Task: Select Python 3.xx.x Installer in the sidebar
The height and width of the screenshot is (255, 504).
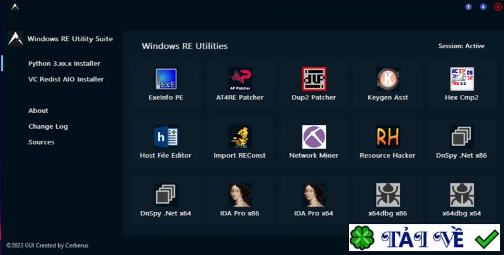Action: click(64, 63)
